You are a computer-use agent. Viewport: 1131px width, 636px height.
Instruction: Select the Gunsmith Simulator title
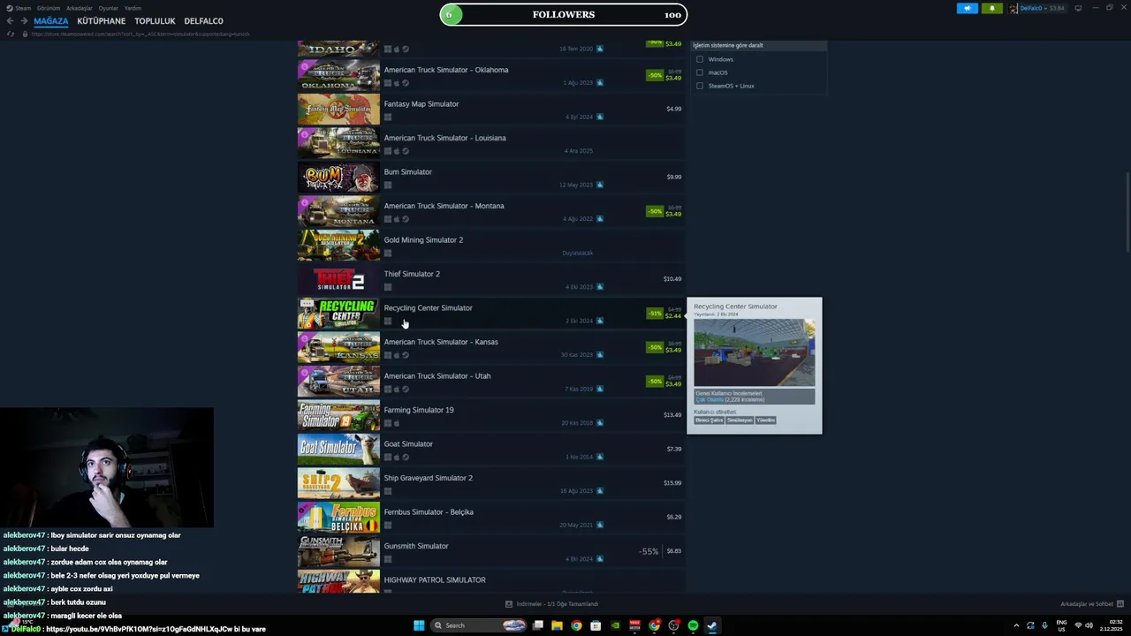coord(416,546)
